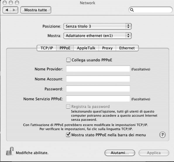The image size is (174, 162).
Task: Click the forward arrow navigation button
Action: coord(14,10)
